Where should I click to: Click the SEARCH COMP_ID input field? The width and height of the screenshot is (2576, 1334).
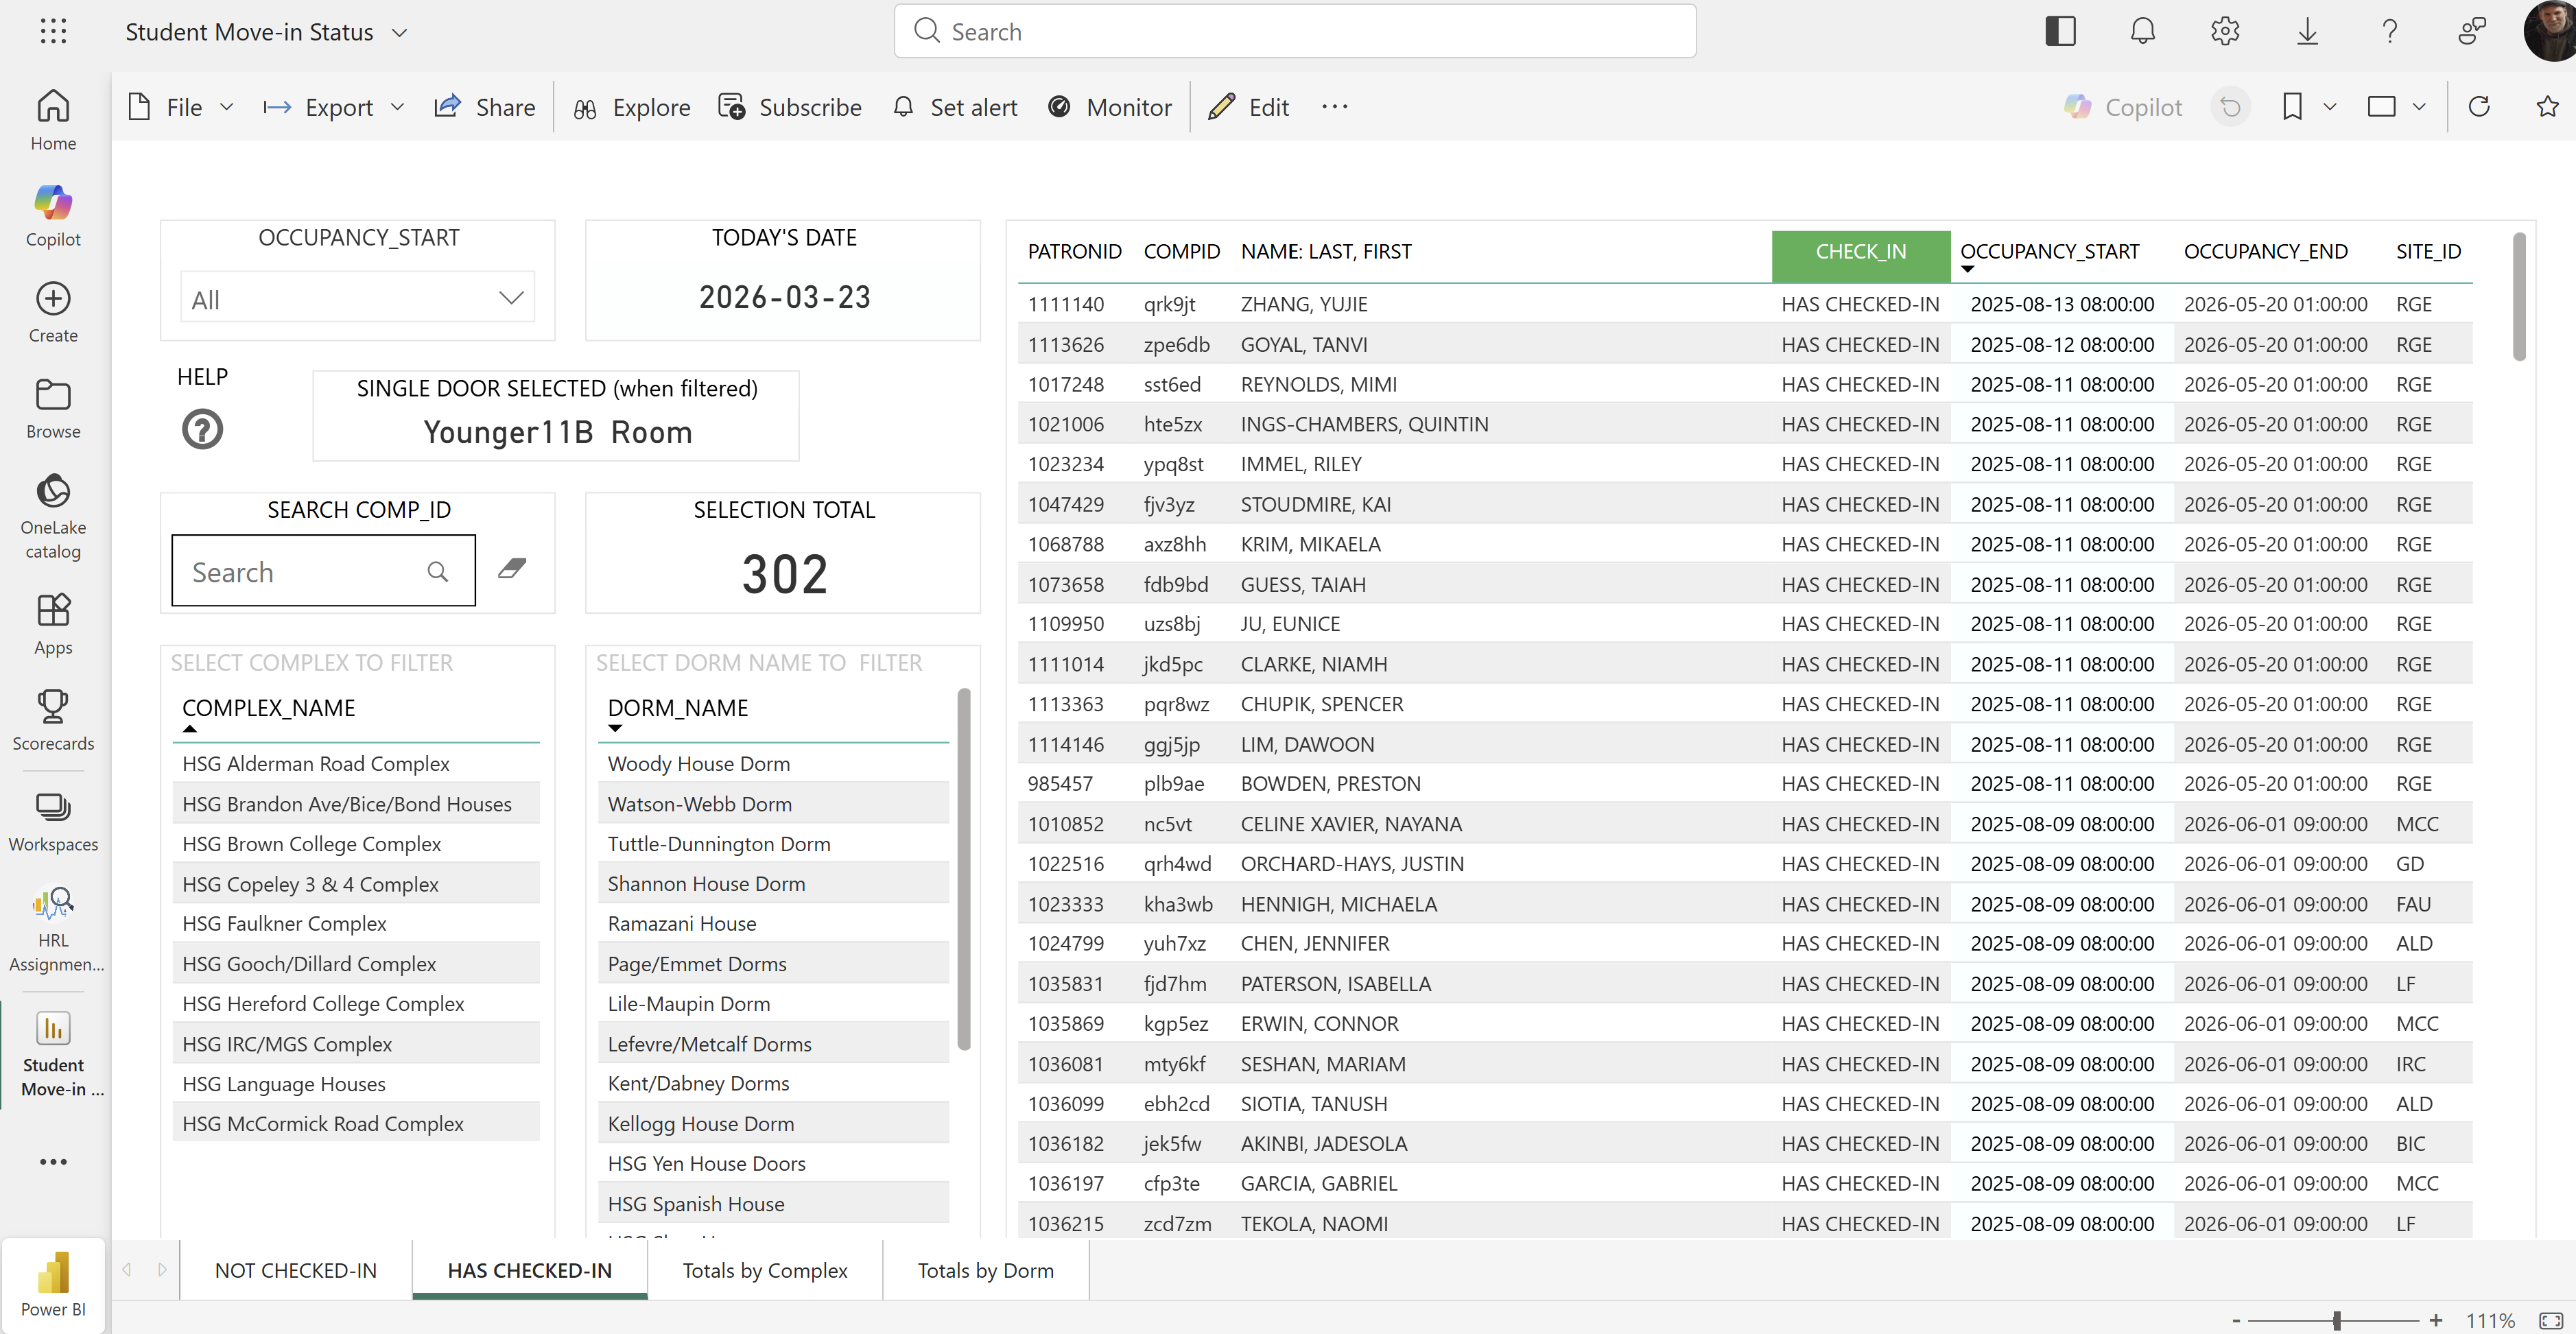click(x=323, y=570)
